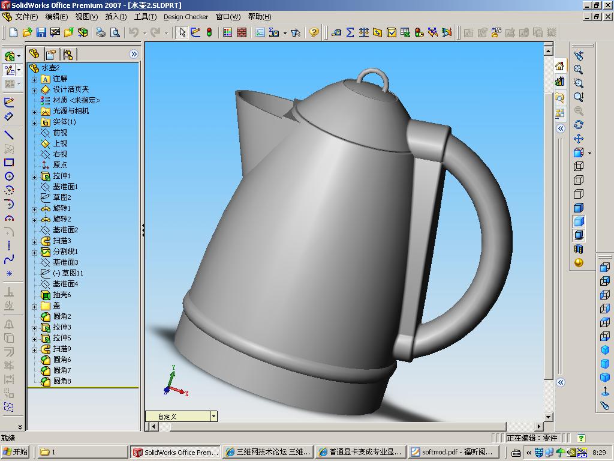Toggle Hidden Lines Visible display mode
Screen dimensions: 614x461
click(x=579, y=180)
